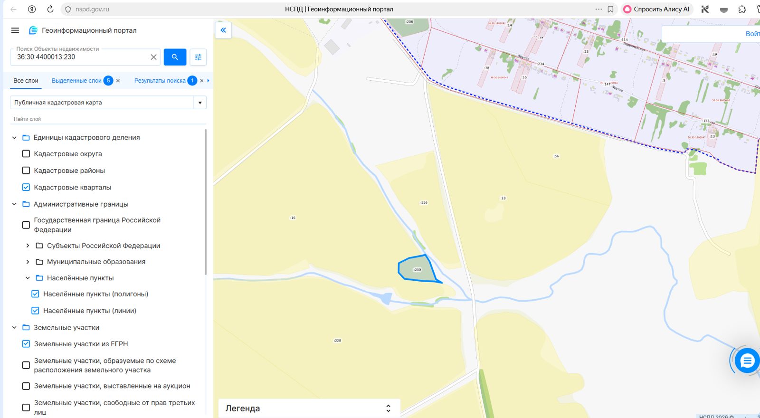Focus the Найти слой search field
Screen dimensions: 760x418
click(x=108, y=119)
